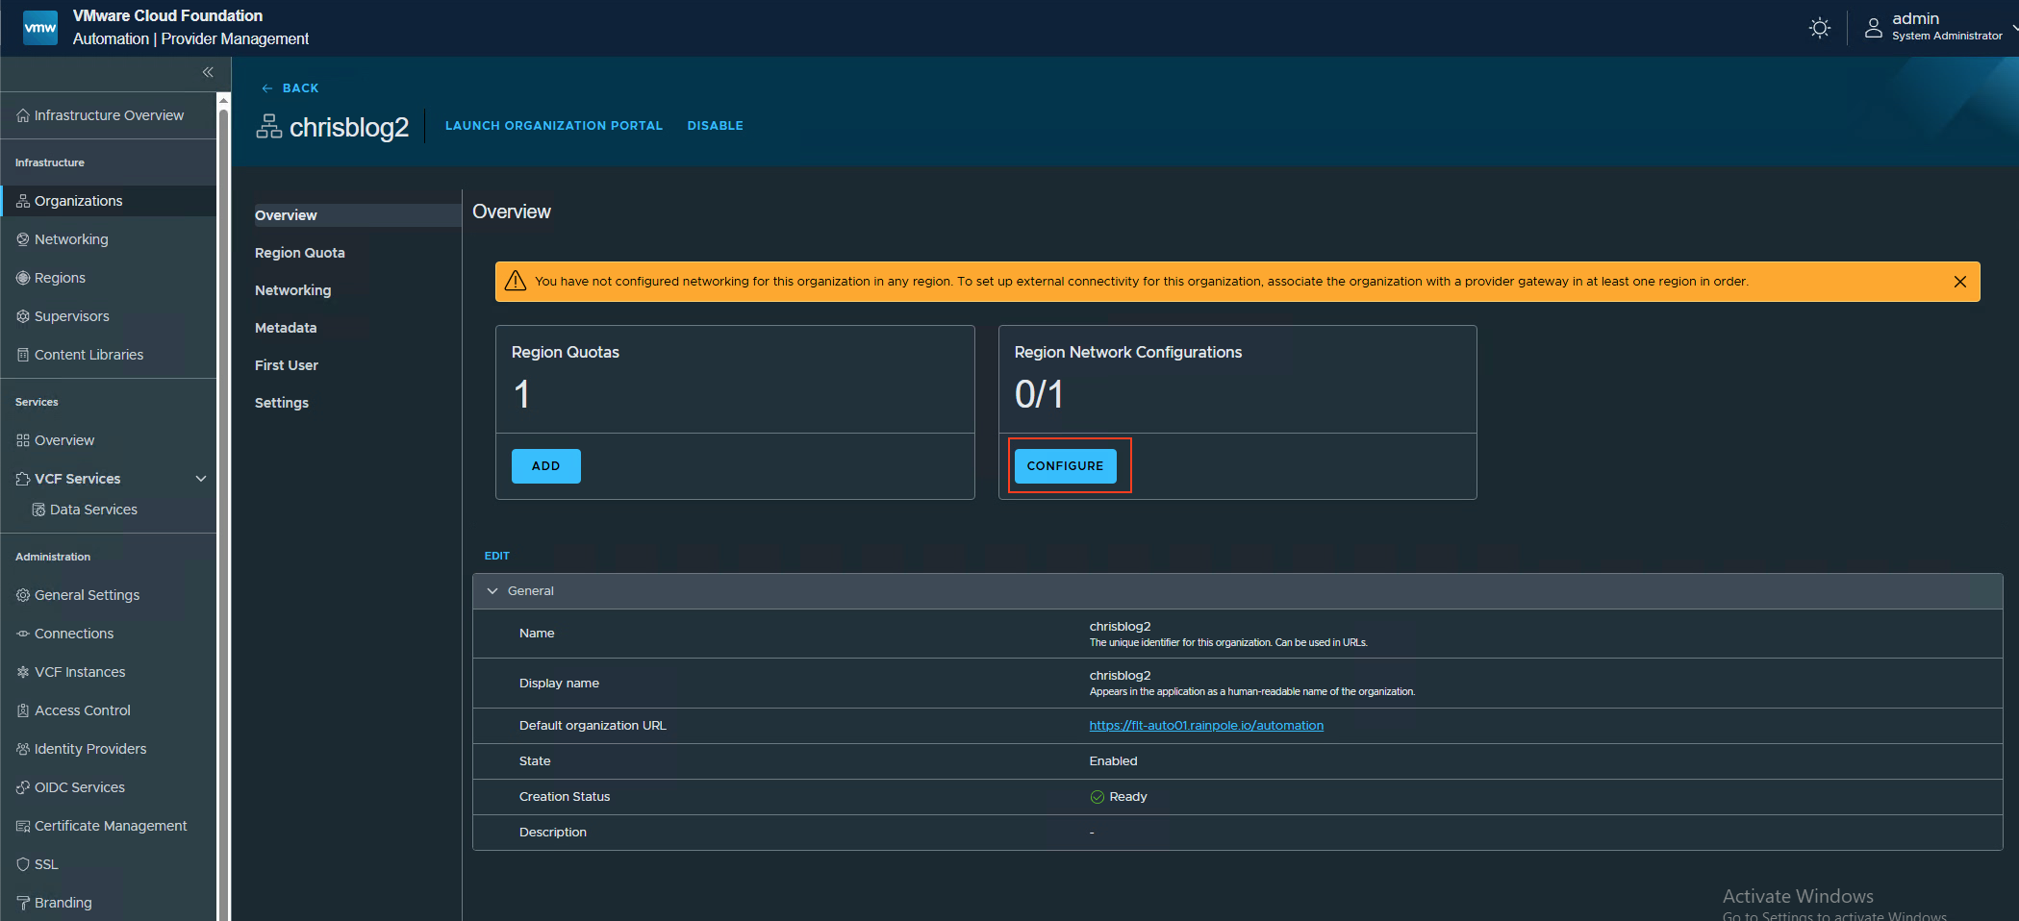Image resolution: width=2019 pixels, height=921 pixels.
Task: Toggle the light/dark theme sun icon
Action: [1819, 28]
